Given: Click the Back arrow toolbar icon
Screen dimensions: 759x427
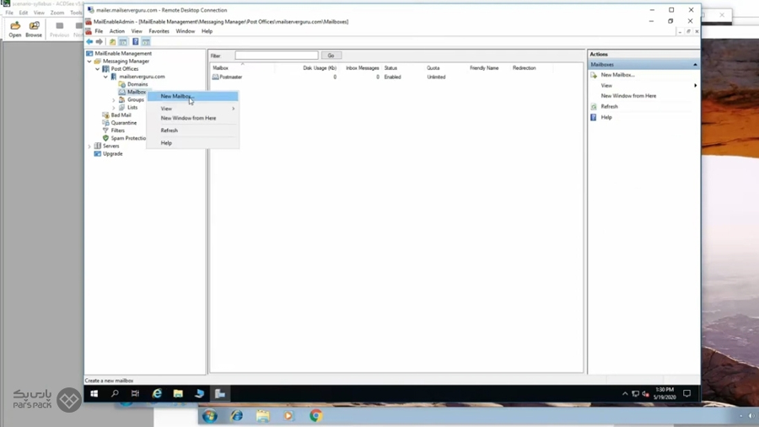Looking at the screenshot, I should 89,42.
